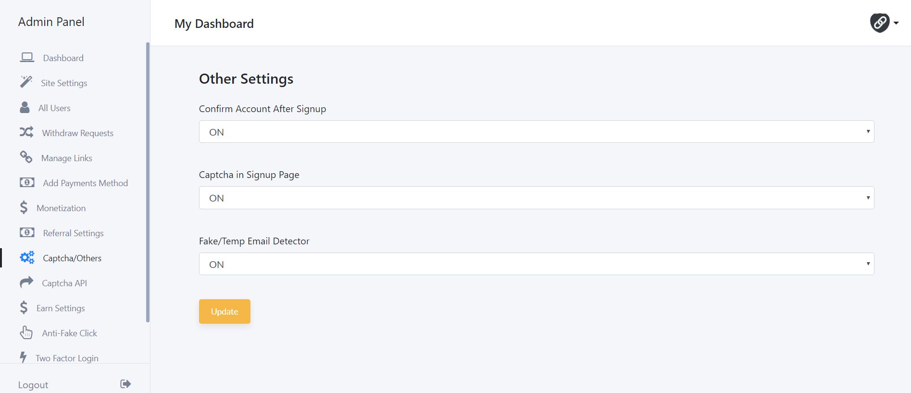Open Captcha in Signup Page dropdown
Viewport: 911px width, 393px height.
pos(536,198)
